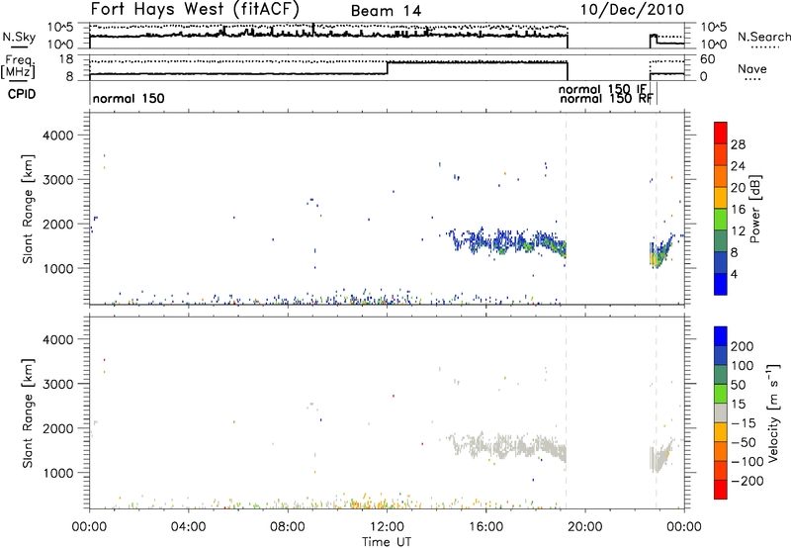The image size is (791, 548).
Task: Click the 4 tick on Power colorbar
Action: pyautogui.click(x=735, y=274)
